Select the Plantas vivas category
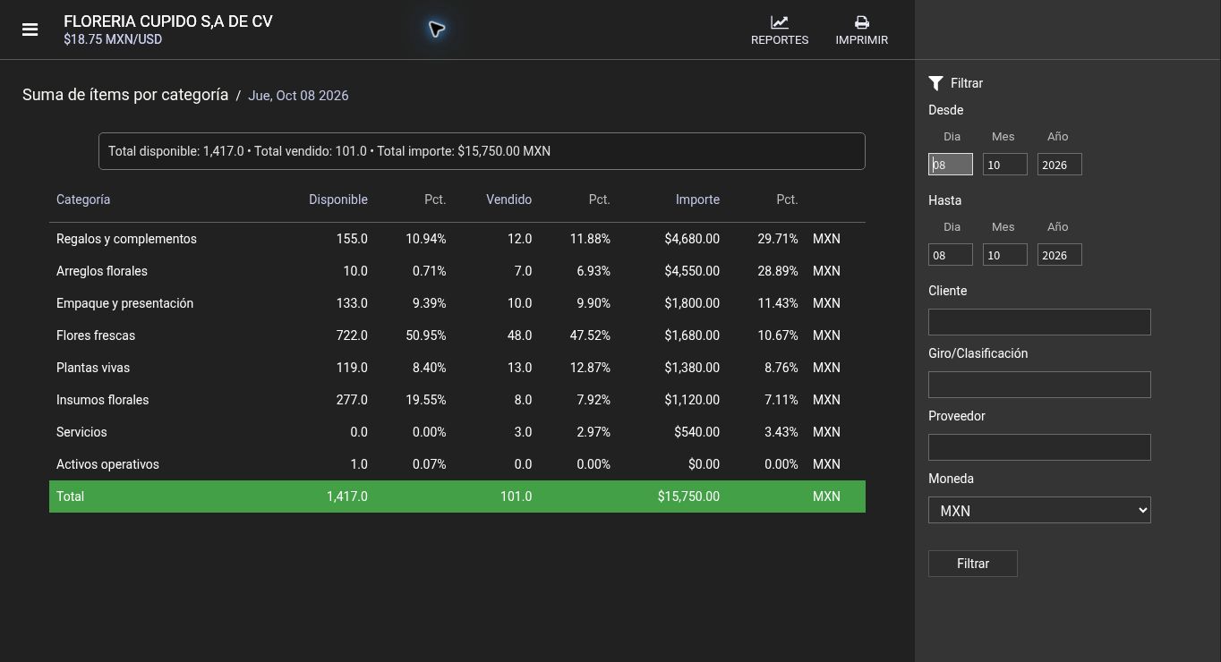 (93, 368)
